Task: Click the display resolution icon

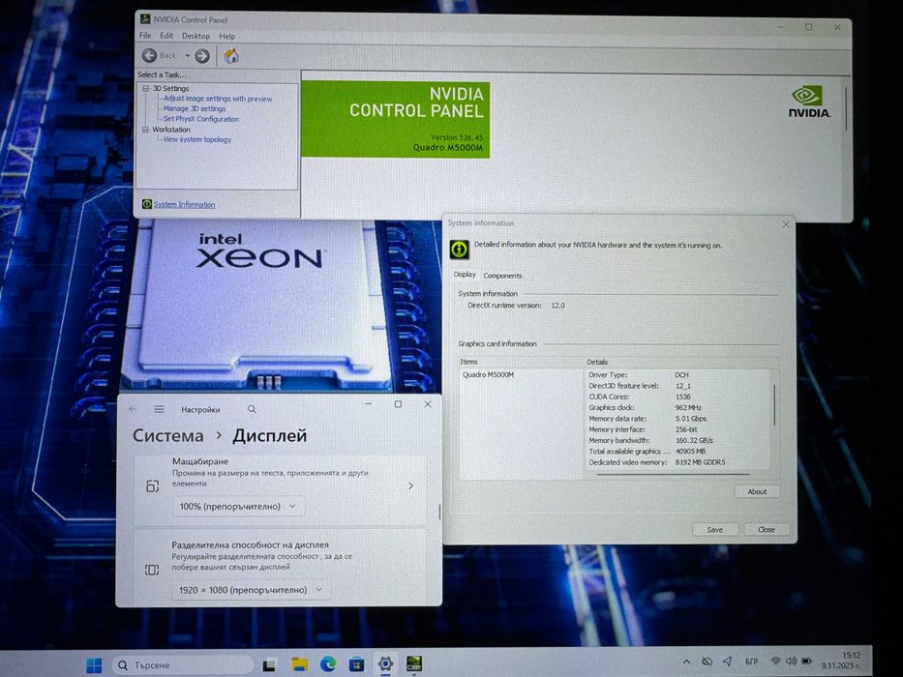Action: point(152,570)
